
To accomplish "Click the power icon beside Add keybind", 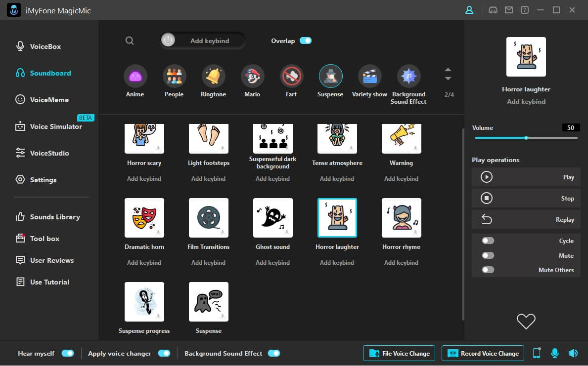I will click(168, 40).
